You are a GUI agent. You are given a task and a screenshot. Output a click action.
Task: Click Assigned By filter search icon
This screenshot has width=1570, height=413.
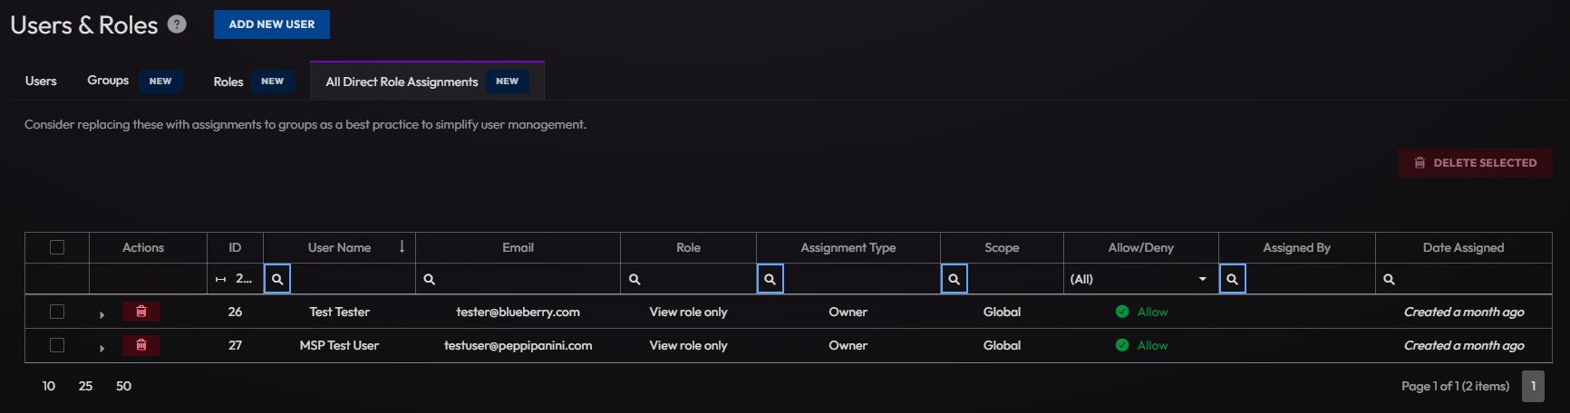click(x=1232, y=279)
